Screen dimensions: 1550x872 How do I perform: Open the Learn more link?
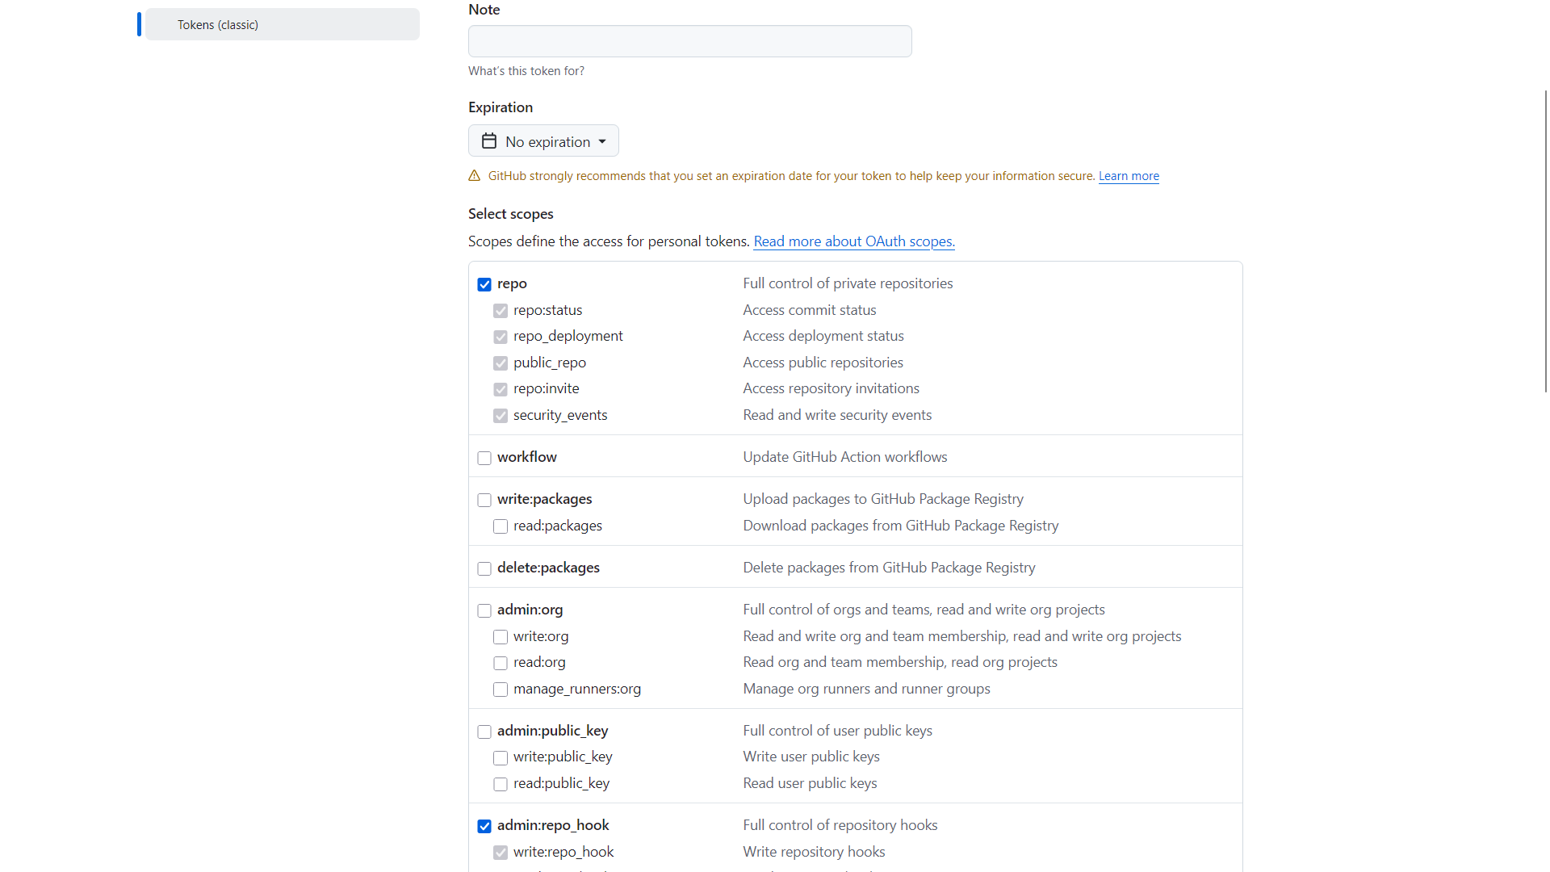tap(1129, 176)
